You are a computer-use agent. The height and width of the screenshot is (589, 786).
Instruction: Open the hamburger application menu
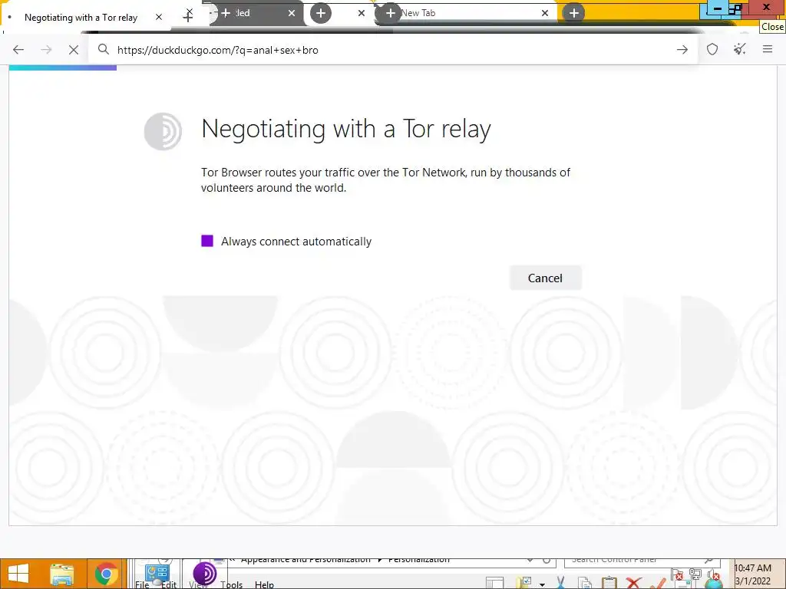point(768,49)
